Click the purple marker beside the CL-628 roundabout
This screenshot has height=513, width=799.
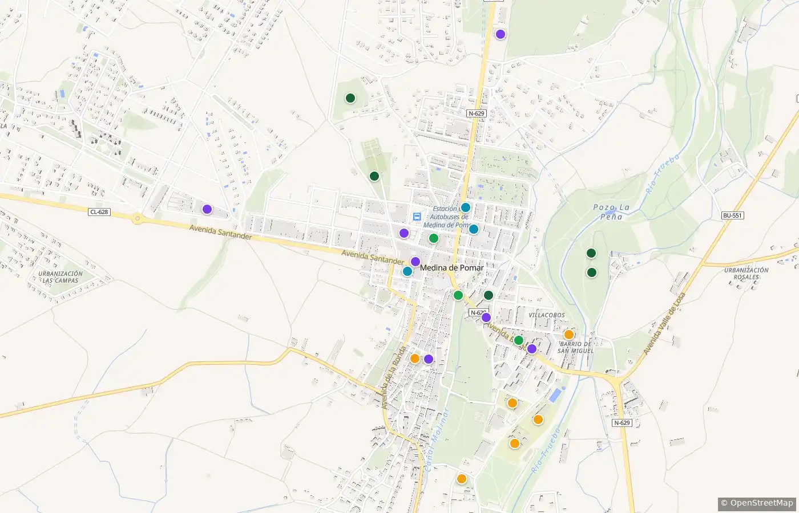[207, 209]
